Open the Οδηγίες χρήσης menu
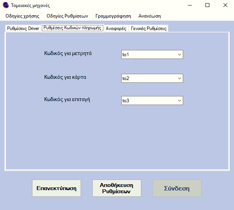The height and width of the screenshot is (210, 234). pyautogui.click(x=22, y=16)
